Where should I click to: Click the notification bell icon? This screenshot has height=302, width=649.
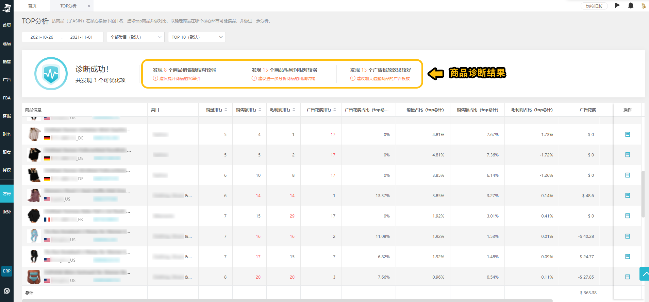click(x=631, y=5)
